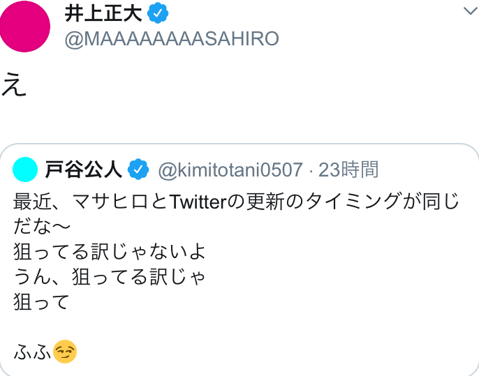Click the word Twitter in quoted tweet

pos(198,202)
